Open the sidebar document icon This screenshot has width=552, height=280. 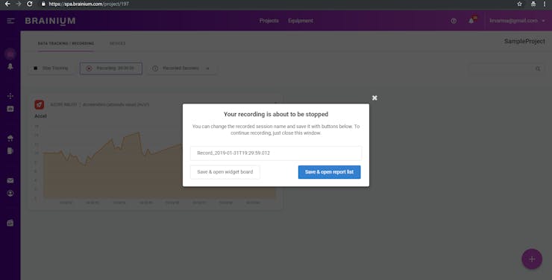10,151
